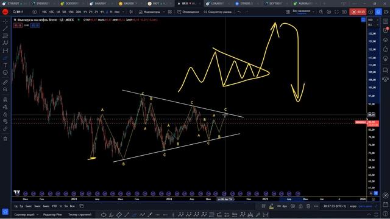Open the layout grid selector
Screen dimensions: 390x219
click(x=288, y=12)
